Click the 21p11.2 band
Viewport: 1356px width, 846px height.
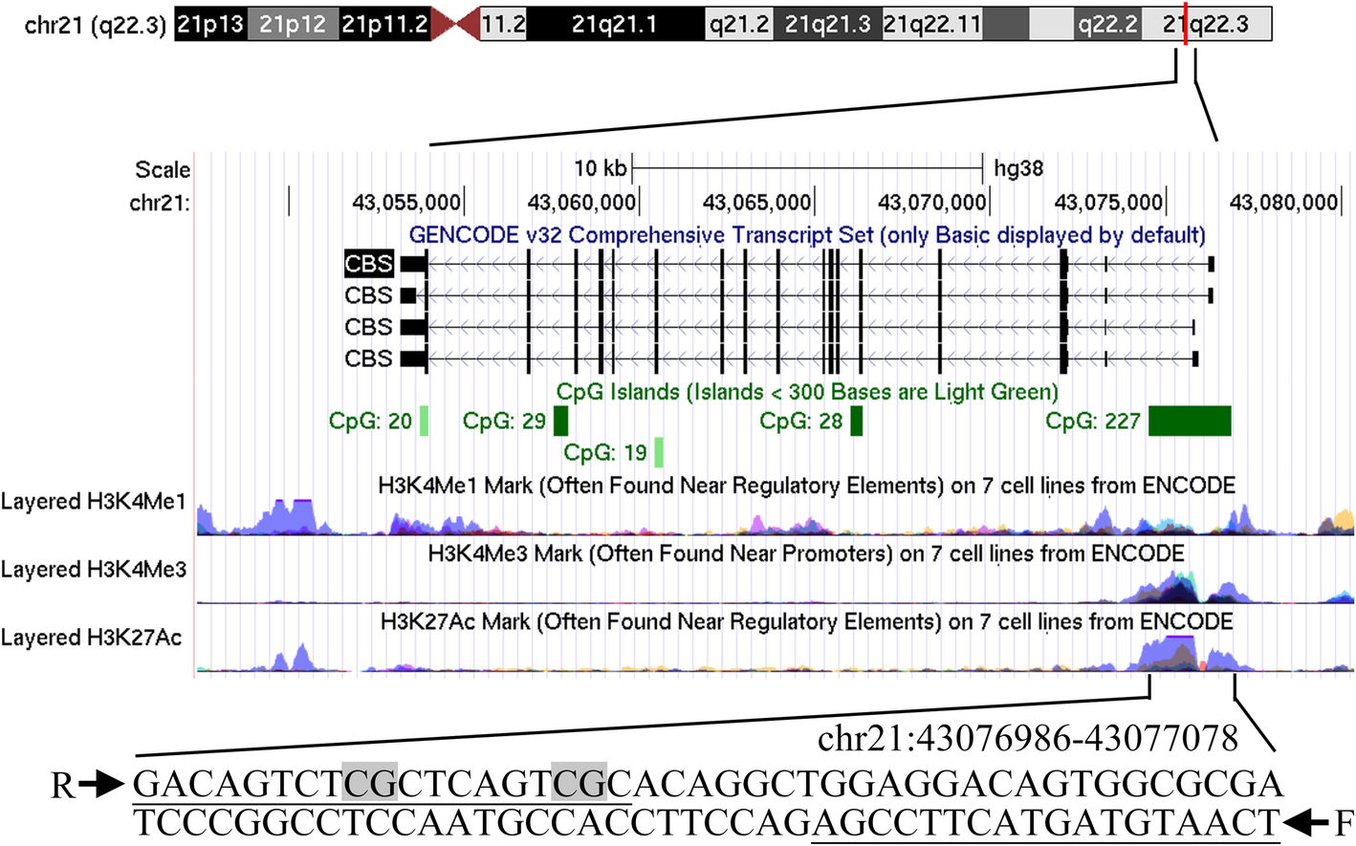tap(384, 24)
